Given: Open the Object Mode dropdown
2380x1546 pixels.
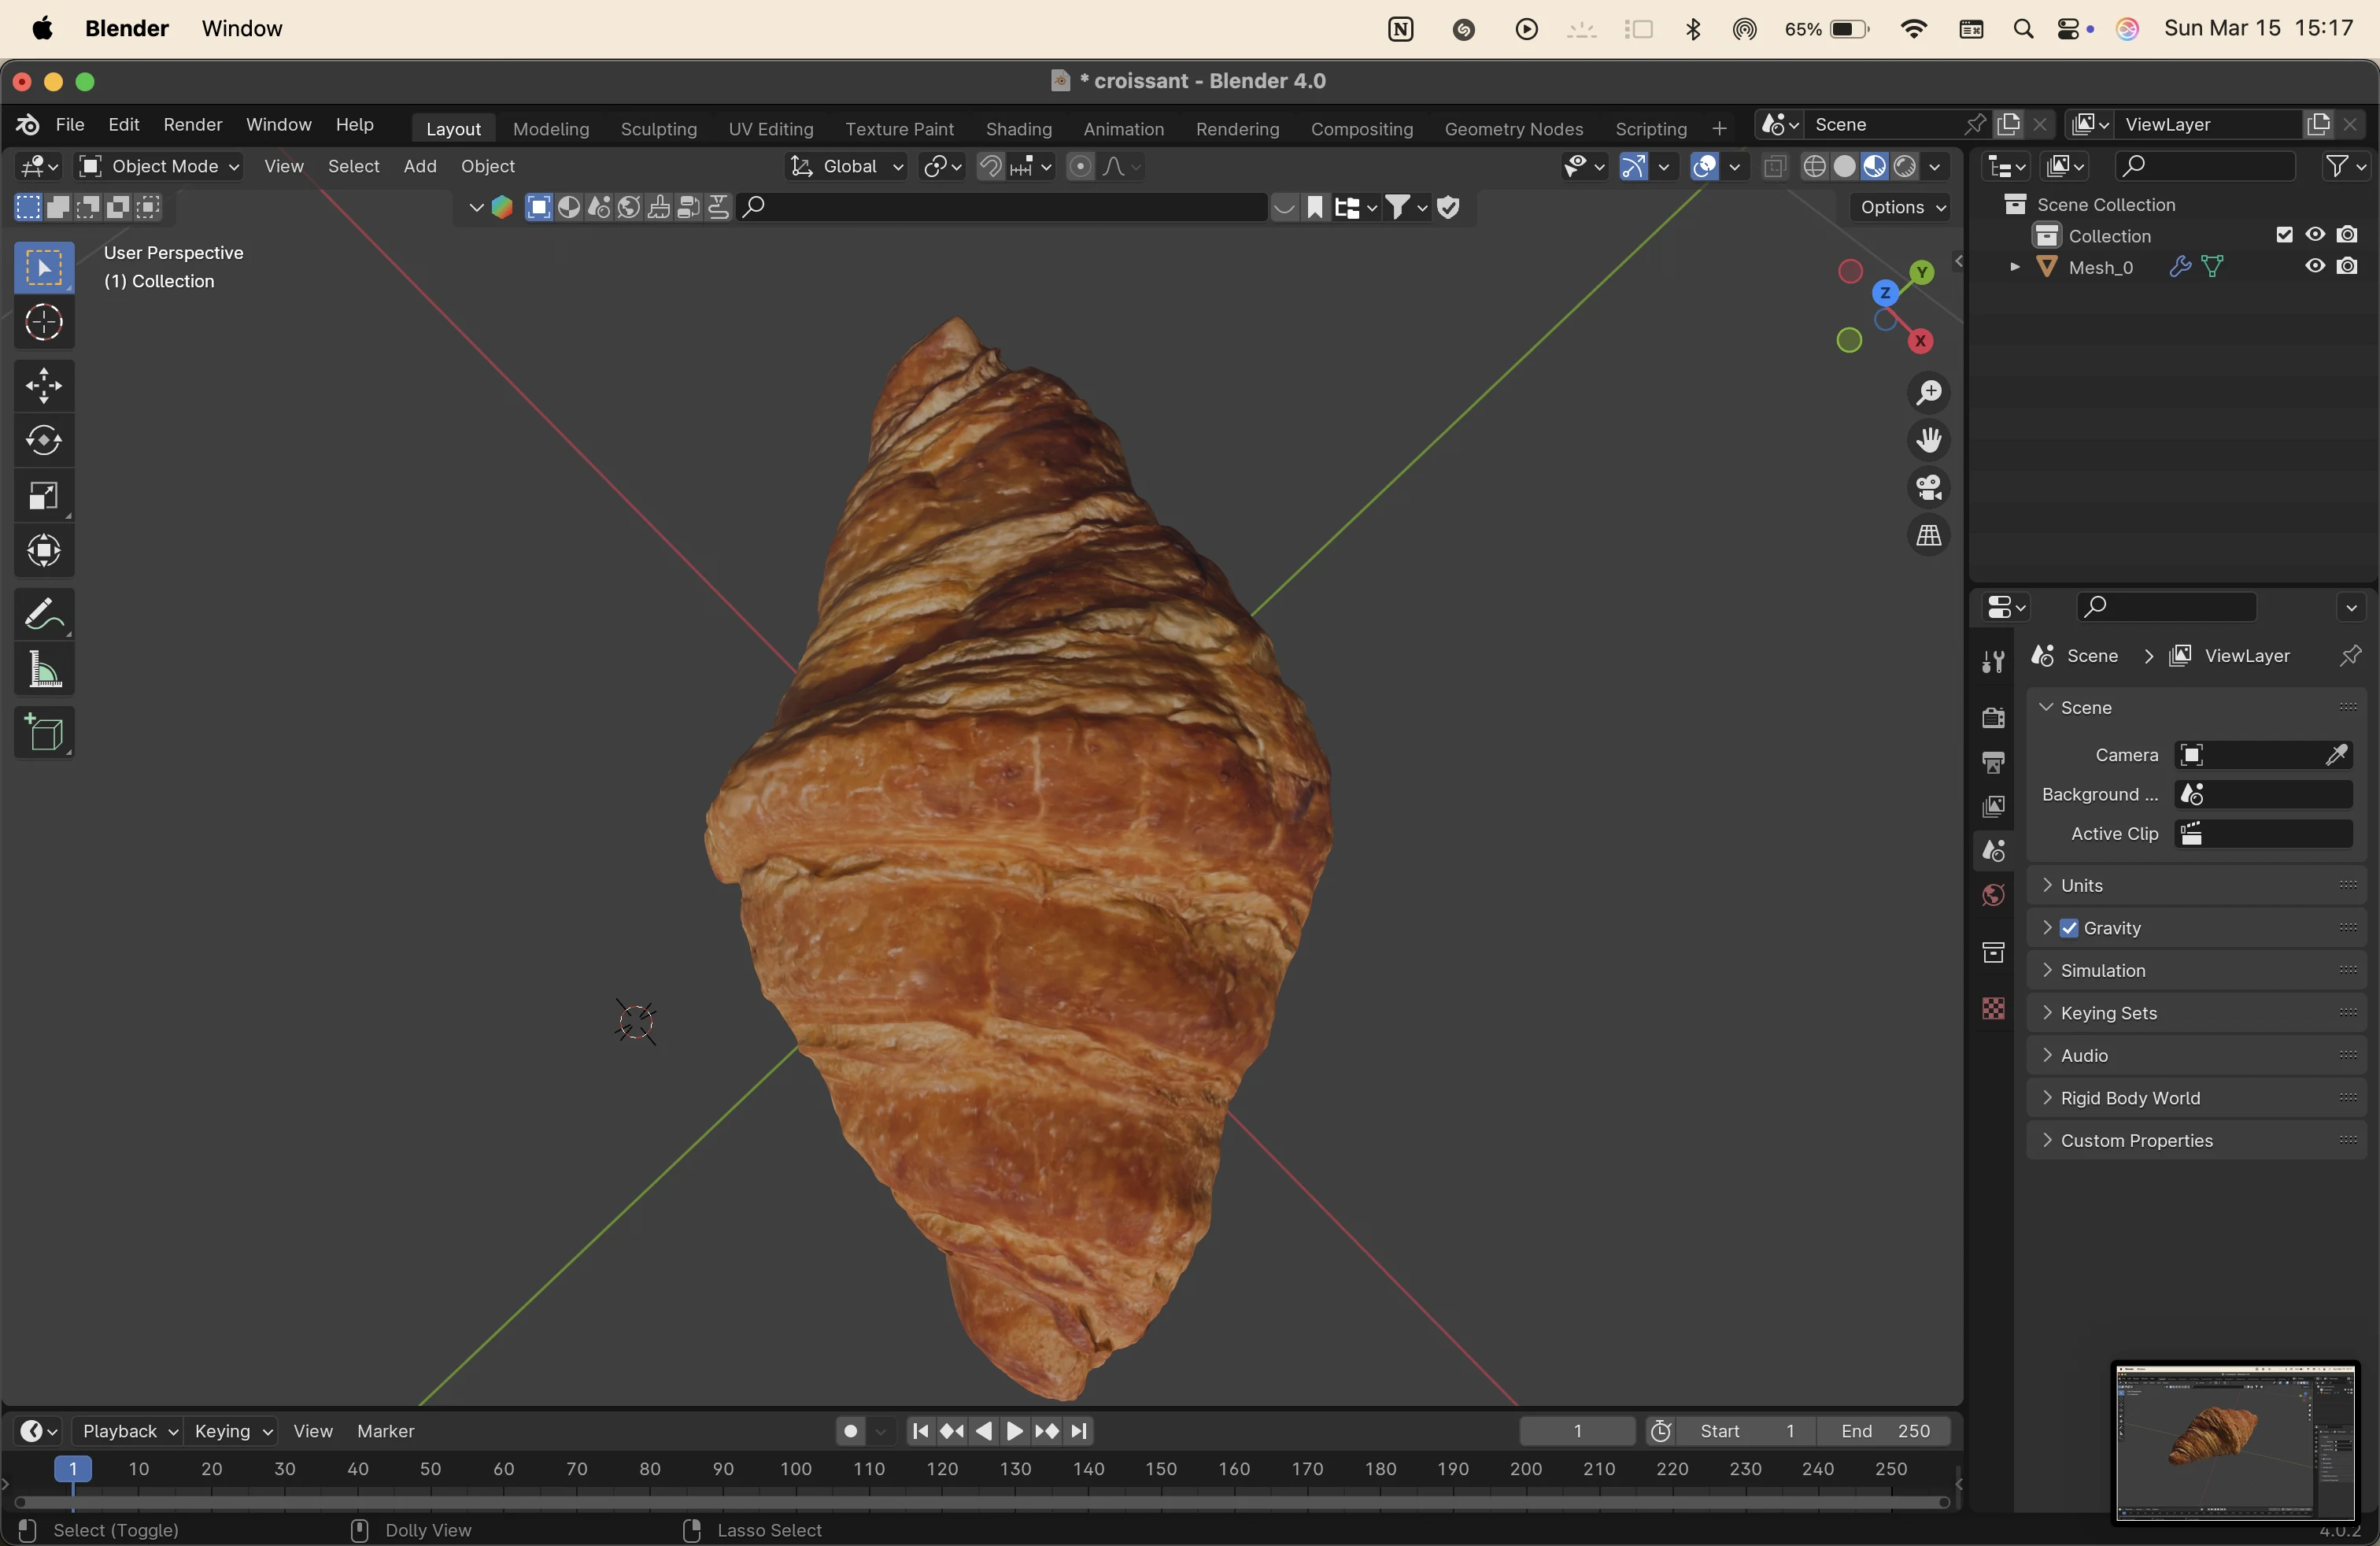Looking at the screenshot, I should pyautogui.click(x=160, y=166).
